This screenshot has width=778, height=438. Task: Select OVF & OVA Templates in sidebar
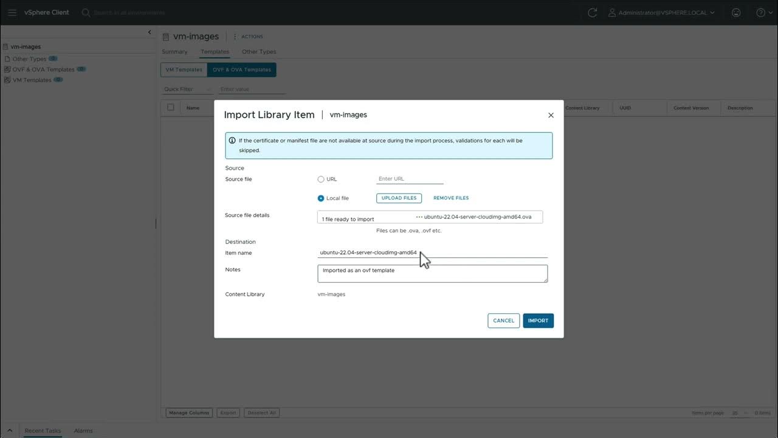click(x=43, y=69)
